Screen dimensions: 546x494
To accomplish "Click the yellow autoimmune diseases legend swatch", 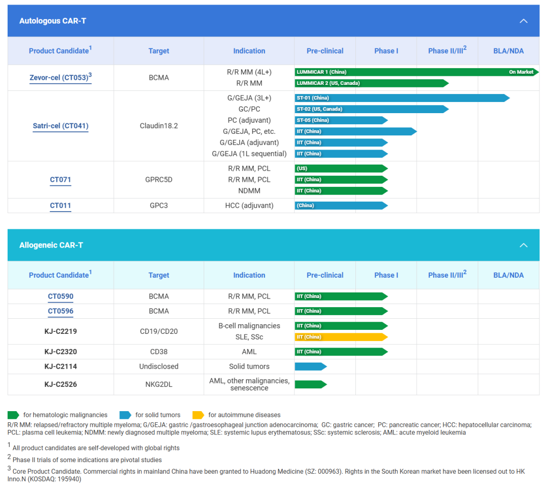I will (x=198, y=415).
